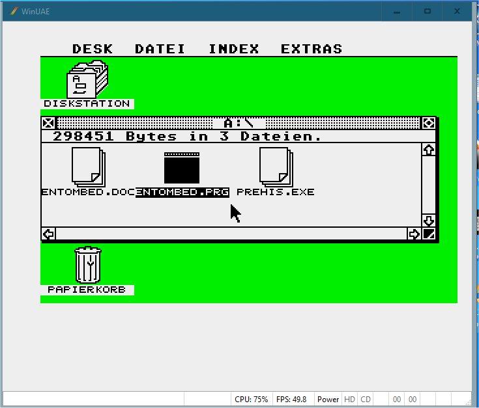Click the CPU: 75% status indicator
The image size is (479, 408).
point(251,400)
